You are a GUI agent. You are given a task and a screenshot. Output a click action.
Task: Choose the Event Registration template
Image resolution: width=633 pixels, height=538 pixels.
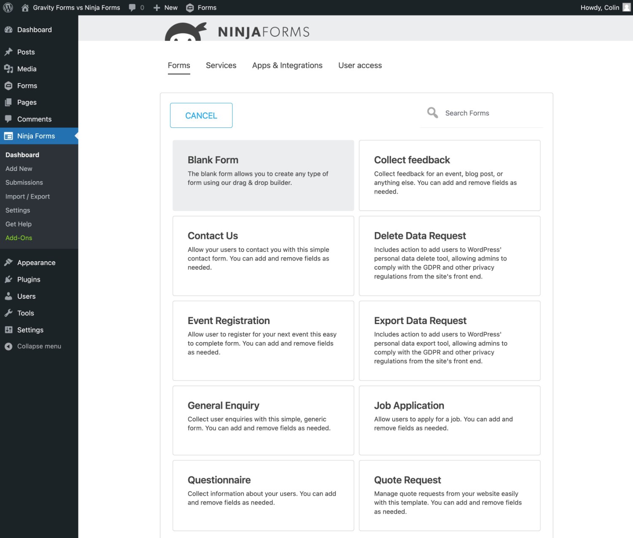(x=263, y=341)
